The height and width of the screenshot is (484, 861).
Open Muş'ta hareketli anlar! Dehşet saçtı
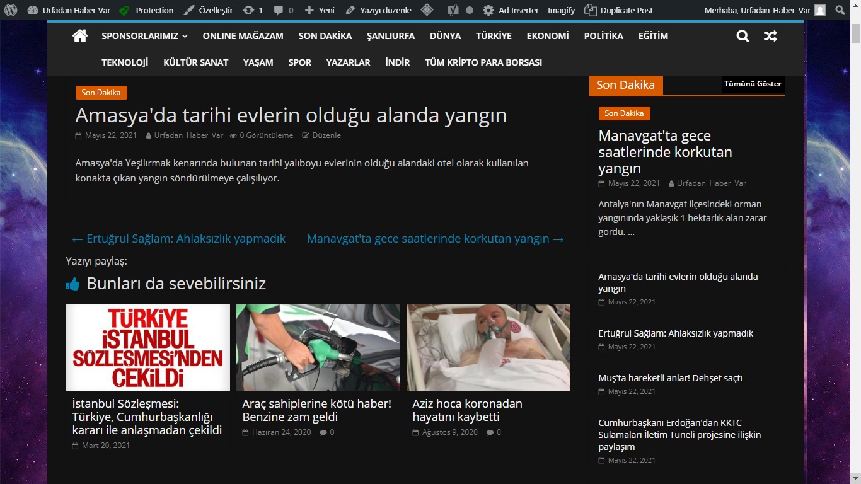point(670,378)
